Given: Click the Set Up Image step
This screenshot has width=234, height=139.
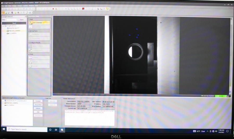Looking at the screenshot, I should pos(39,27).
